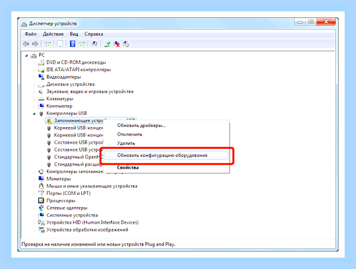
Task: Expand the DVD и CD-ROM дисководы branch
Action: click(x=34, y=63)
